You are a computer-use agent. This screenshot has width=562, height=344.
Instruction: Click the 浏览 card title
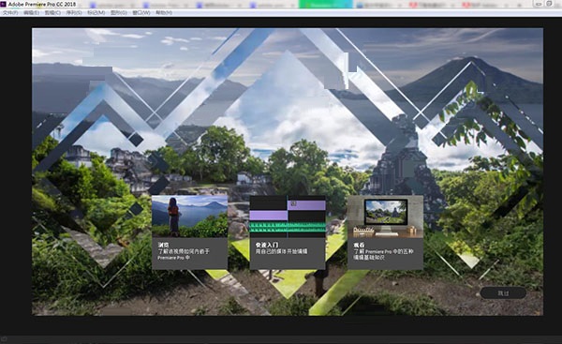(x=163, y=245)
